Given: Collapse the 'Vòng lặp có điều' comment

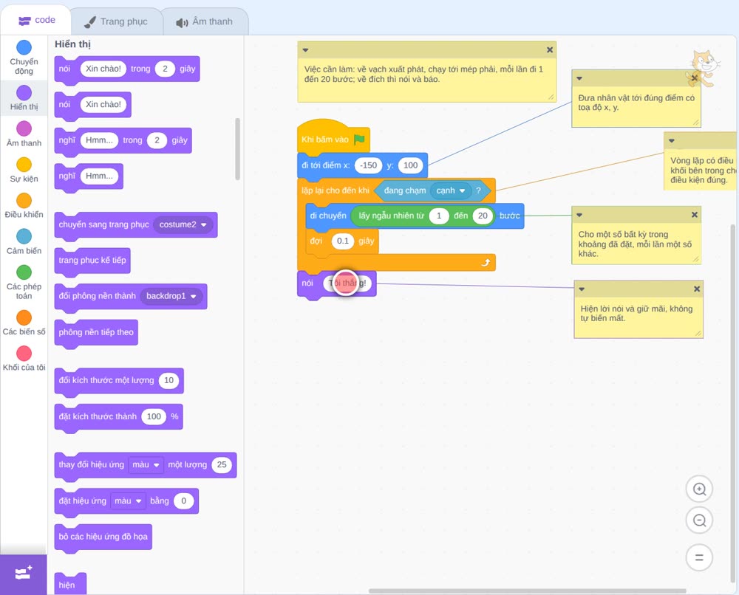Looking at the screenshot, I should tap(672, 141).
